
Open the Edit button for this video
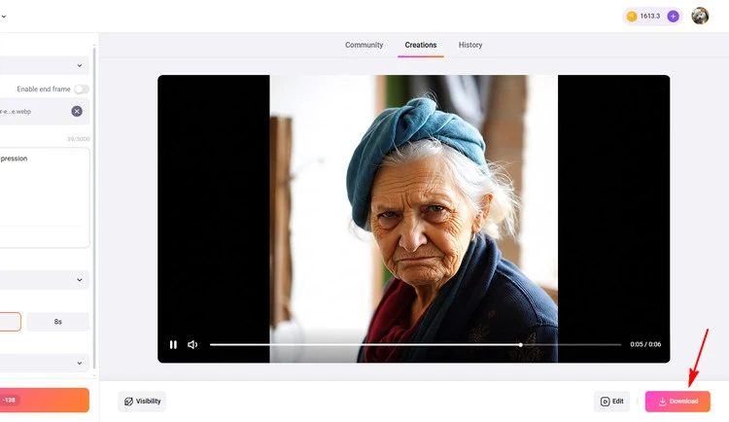pyautogui.click(x=611, y=401)
